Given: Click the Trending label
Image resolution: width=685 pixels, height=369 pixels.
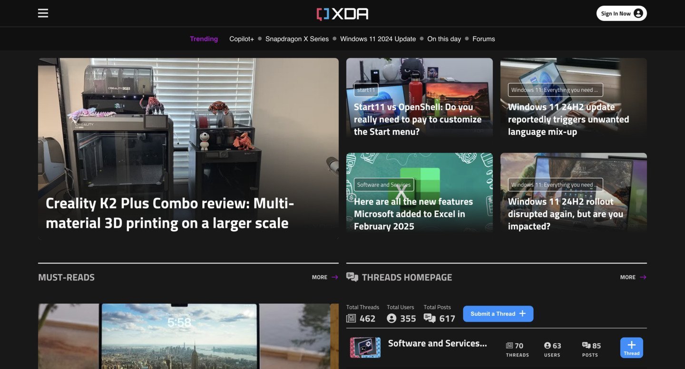Looking at the screenshot, I should click(204, 39).
